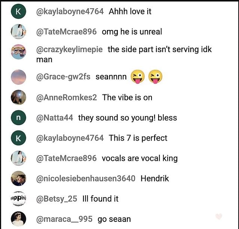Viewport: 239px width, 229px height.
Task: Open @kaylaboyne4764 username on "Ahhh love it"
Action: click(x=70, y=12)
